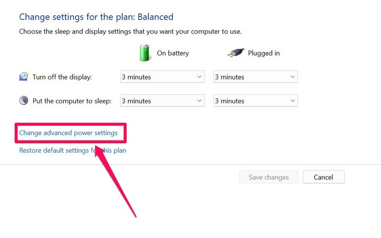Open the sleep timeout dropdown for On battery
381x238 pixels.
coord(162,100)
